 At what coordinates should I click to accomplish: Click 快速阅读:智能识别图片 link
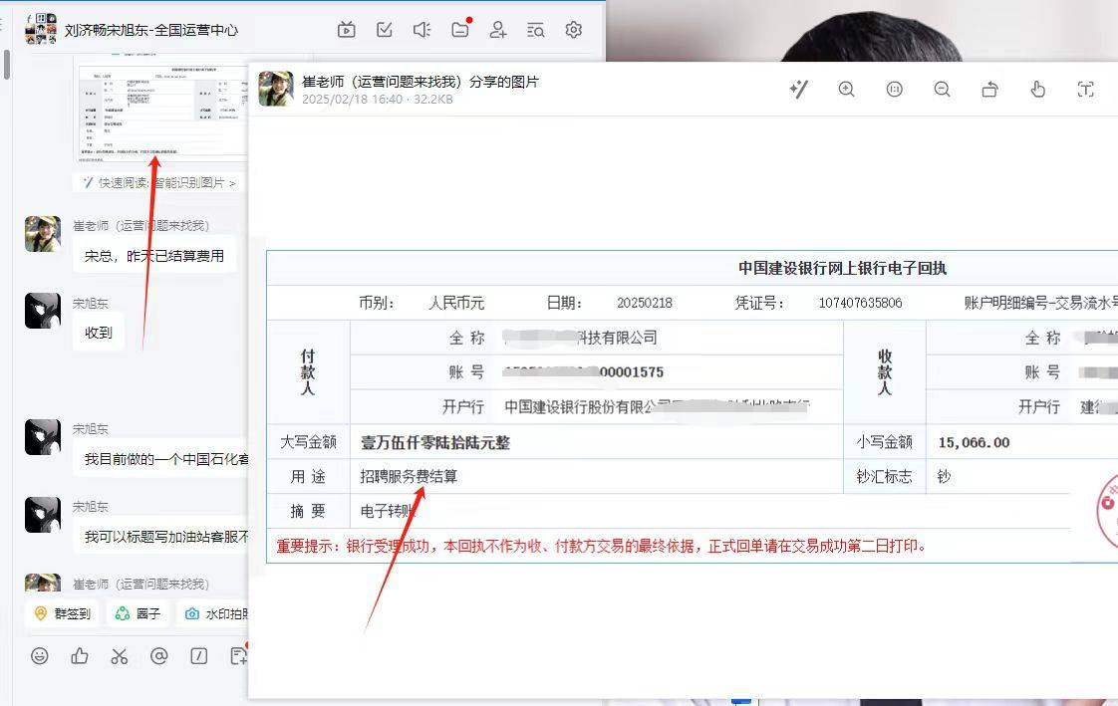(160, 183)
